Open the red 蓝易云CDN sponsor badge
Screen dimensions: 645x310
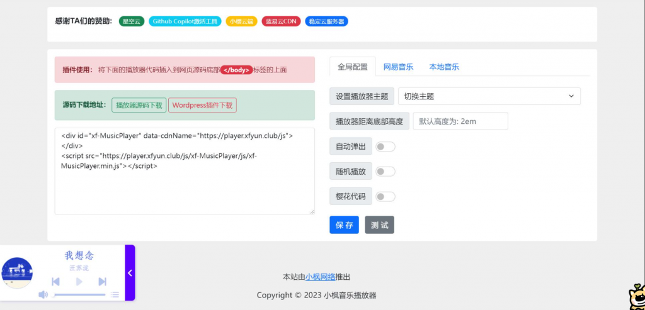[281, 21]
